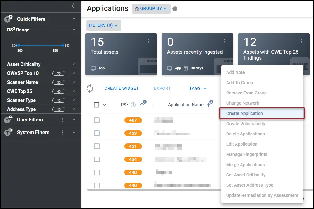Click the maximum RS3 value field 850
The width and height of the screenshot is (314, 209).
pyautogui.click(x=58, y=51)
